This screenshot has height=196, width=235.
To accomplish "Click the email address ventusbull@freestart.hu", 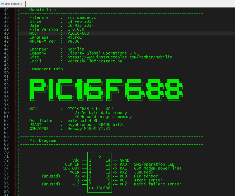I will pyautogui.click(x=93, y=61).
